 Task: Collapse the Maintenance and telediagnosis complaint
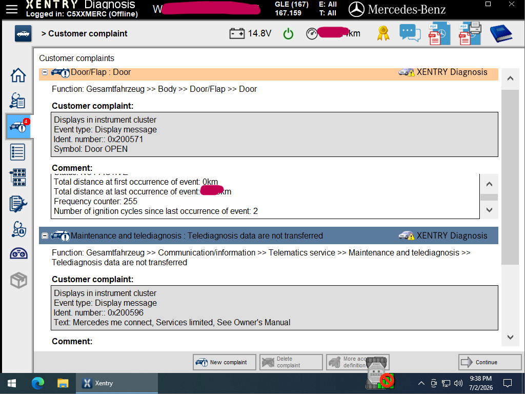(x=45, y=236)
